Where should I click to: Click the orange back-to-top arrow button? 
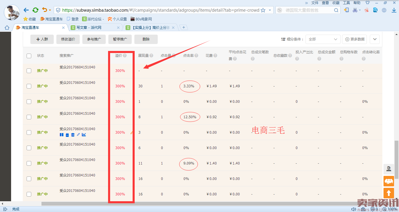[389, 193]
